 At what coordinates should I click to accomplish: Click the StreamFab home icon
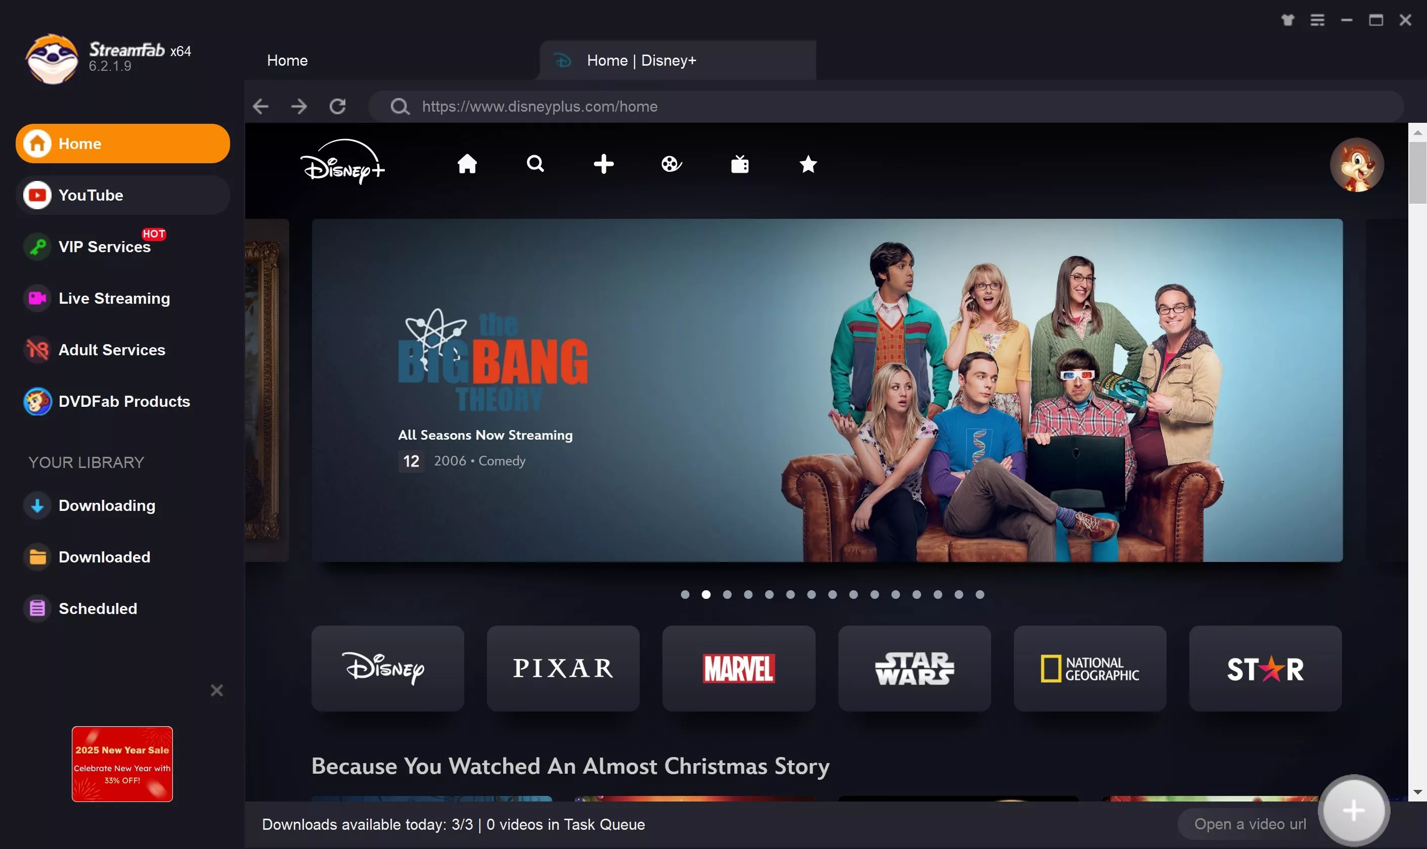point(37,144)
